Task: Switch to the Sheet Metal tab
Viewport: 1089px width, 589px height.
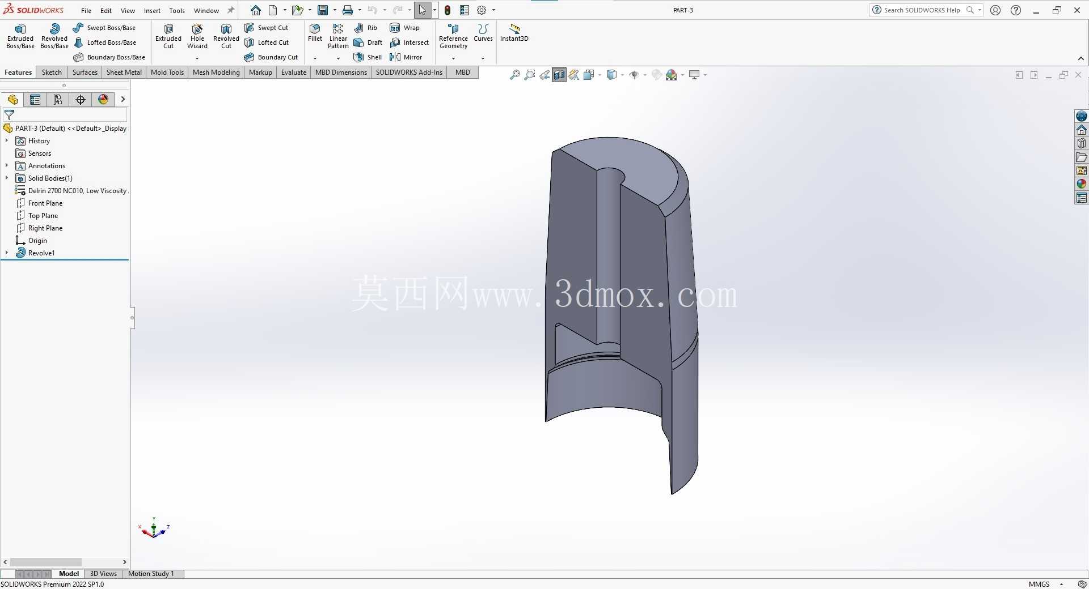Action: (124, 72)
